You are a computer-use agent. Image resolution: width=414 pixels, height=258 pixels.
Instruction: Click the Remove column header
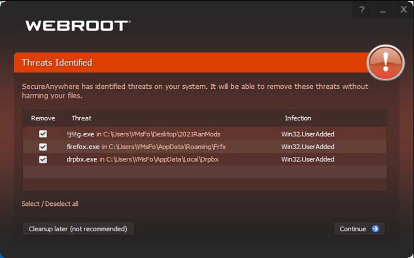click(x=43, y=118)
